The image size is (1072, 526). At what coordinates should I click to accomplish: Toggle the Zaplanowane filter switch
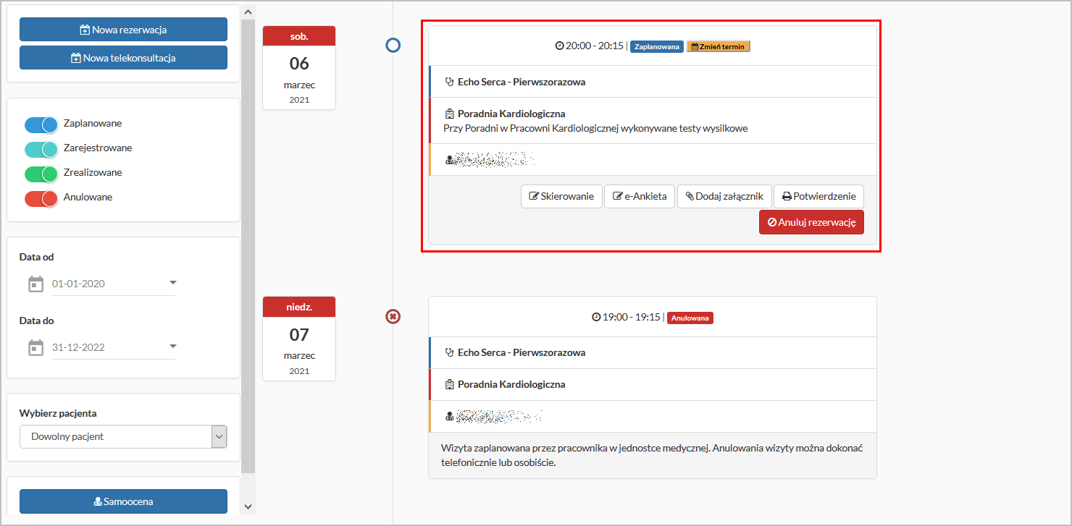tap(41, 124)
